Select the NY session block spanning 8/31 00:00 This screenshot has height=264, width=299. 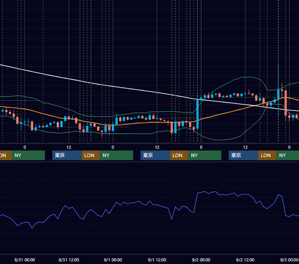pos(28,155)
